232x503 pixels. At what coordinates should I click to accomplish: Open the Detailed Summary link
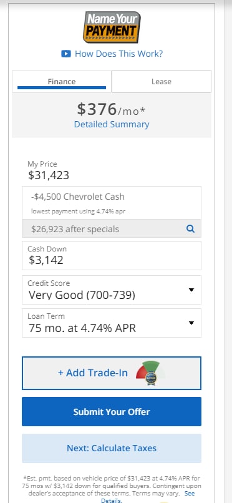112,124
